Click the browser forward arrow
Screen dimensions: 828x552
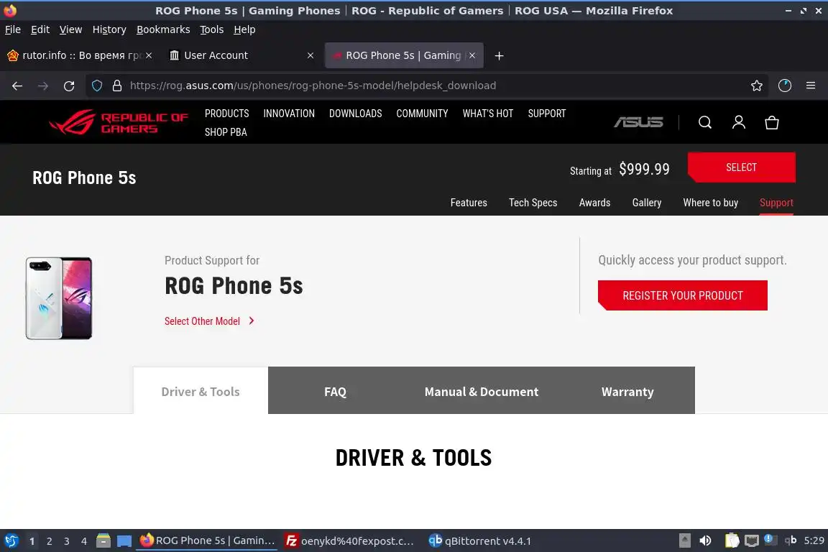[43, 86]
